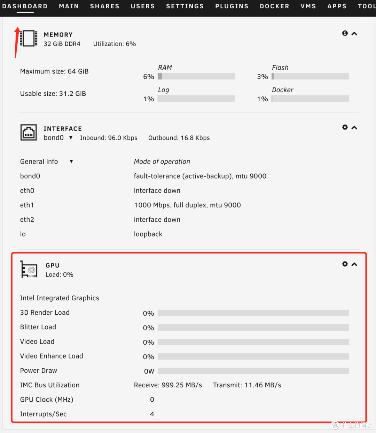Click the GPU card icon
This screenshot has height=433, width=376.
coord(29,269)
